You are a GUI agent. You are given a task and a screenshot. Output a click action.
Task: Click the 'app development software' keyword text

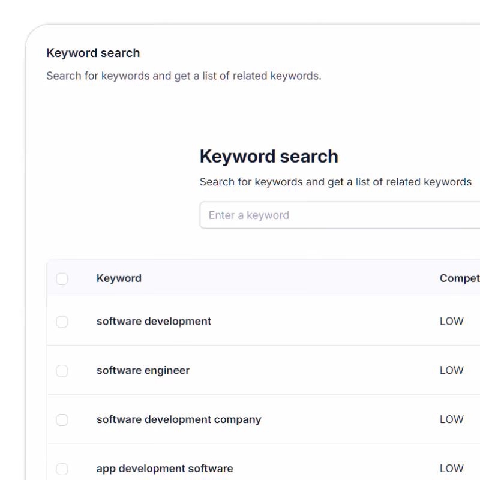pos(165,469)
